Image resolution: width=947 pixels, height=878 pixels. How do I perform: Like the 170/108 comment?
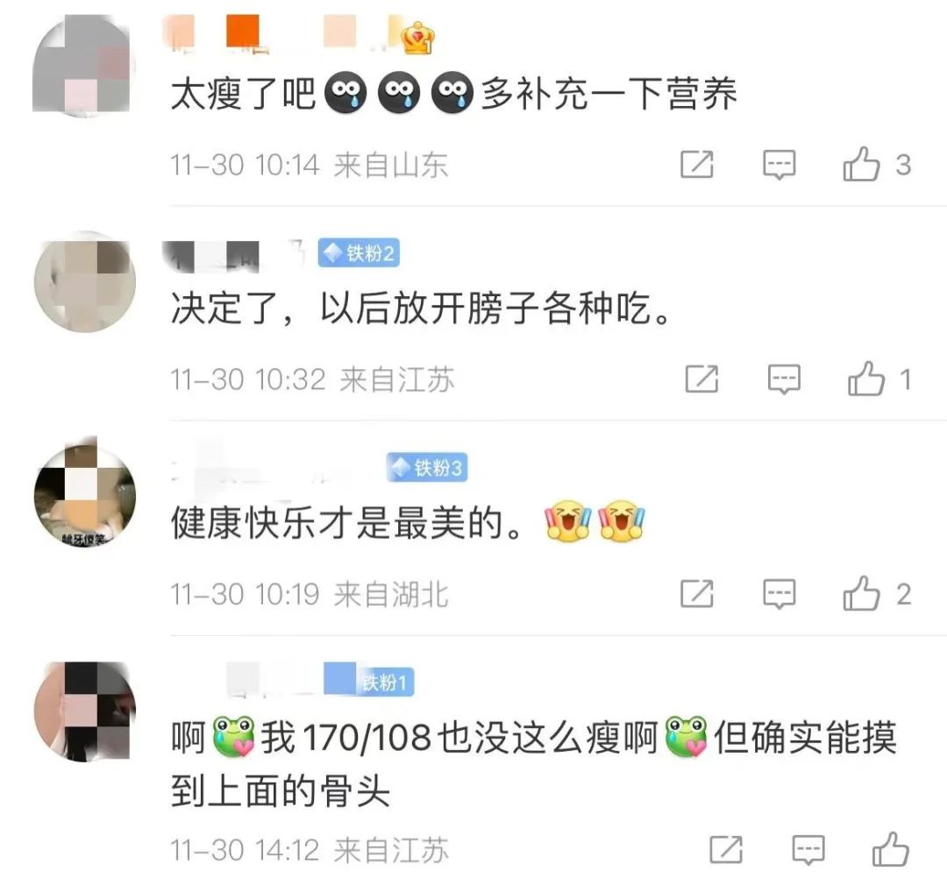[x=891, y=850]
